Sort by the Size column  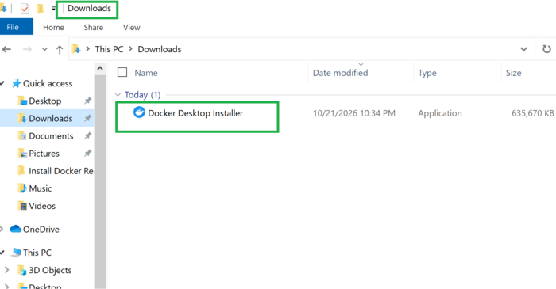pyautogui.click(x=513, y=73)
